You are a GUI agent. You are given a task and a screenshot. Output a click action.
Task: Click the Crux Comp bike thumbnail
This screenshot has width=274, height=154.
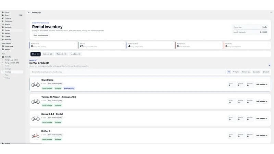coord(36,85)
